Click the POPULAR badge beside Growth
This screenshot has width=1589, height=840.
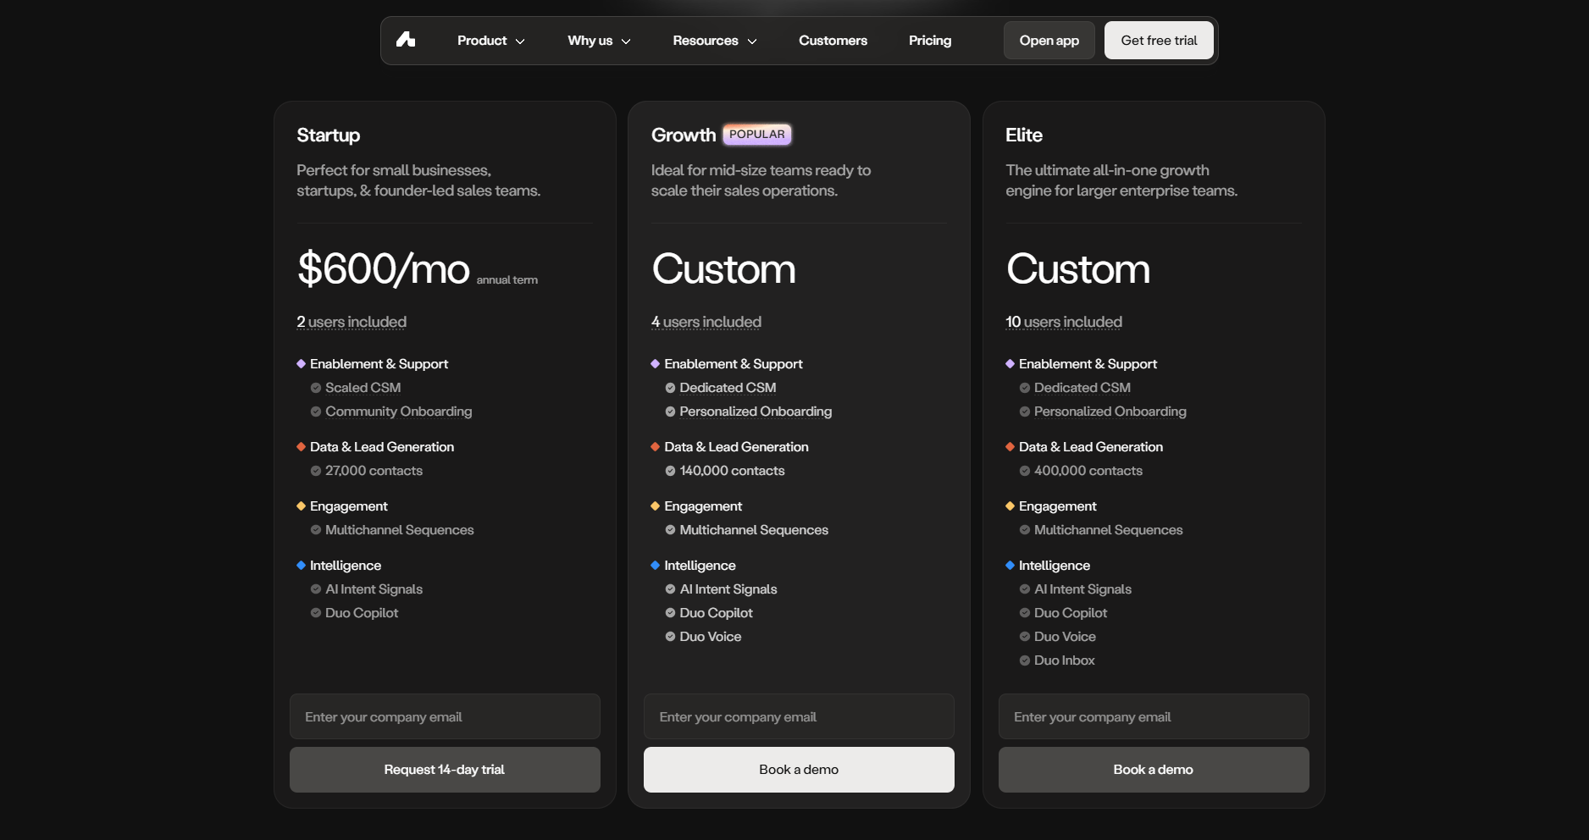(757, 134)
